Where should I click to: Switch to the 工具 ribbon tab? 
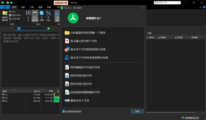31,7
